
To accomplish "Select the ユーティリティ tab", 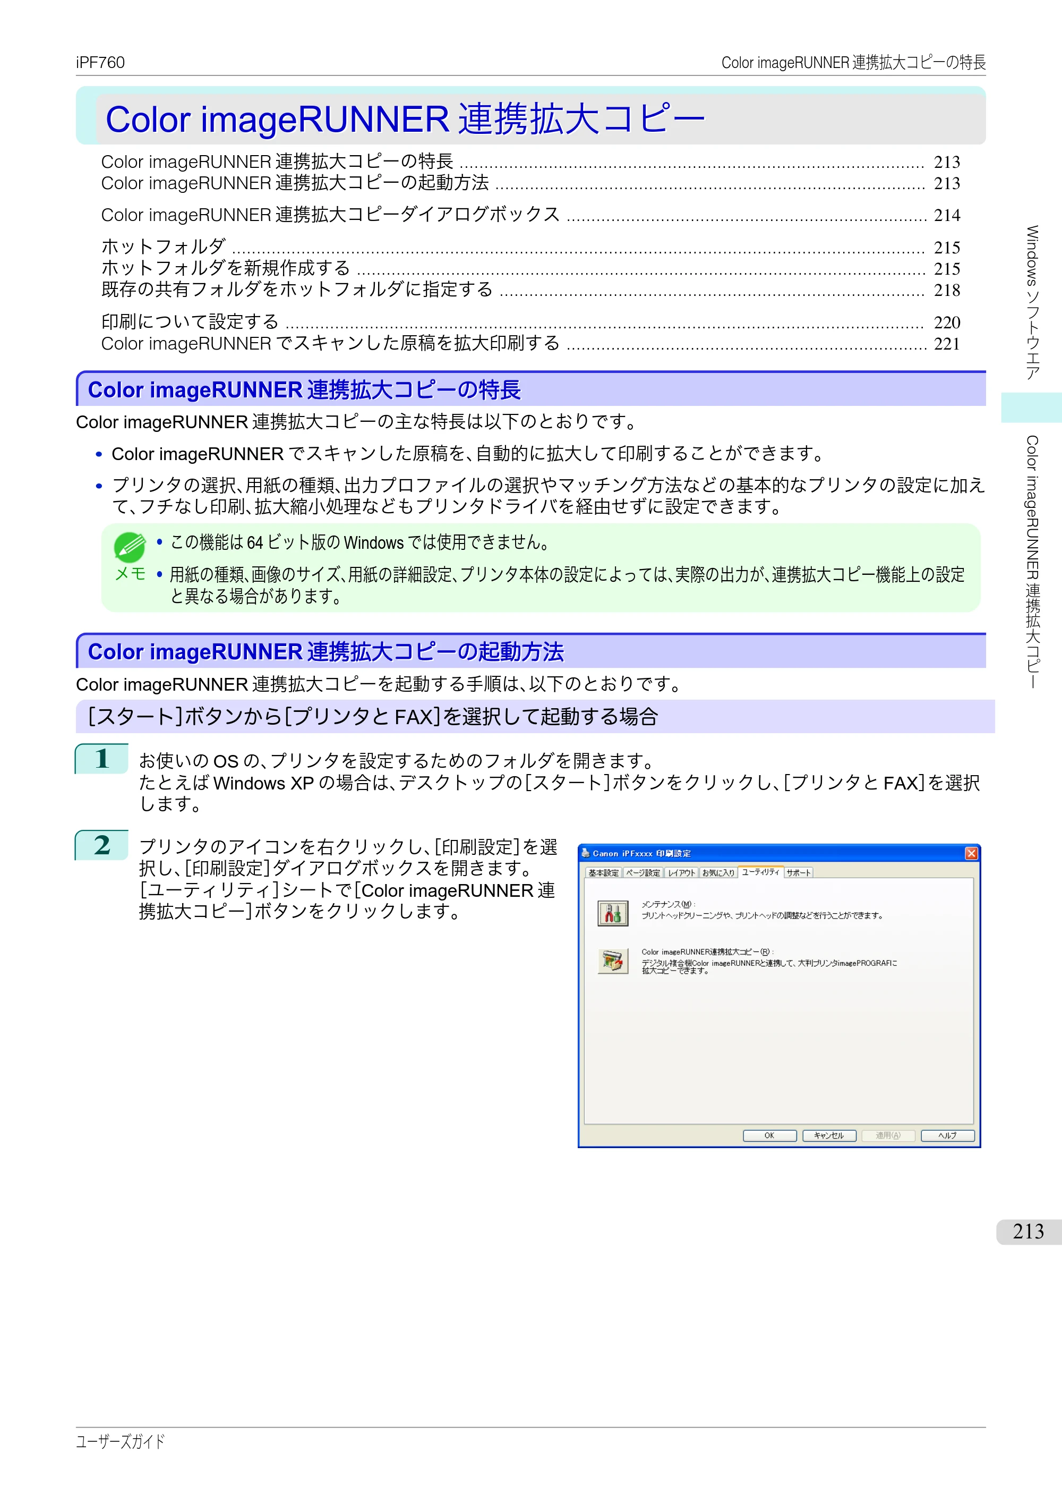I will tap(760, 872).
